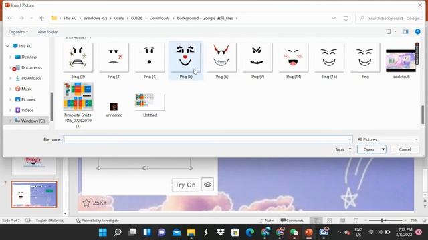The height and width of the screenshot is (240, 428).
Task: Click Windows (C:) in address breadcrumb
Action: point(95,18)
